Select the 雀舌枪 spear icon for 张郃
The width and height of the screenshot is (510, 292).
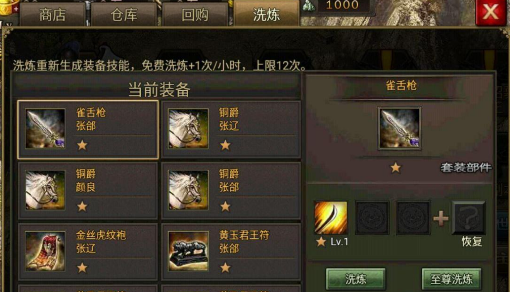point(45,129)
